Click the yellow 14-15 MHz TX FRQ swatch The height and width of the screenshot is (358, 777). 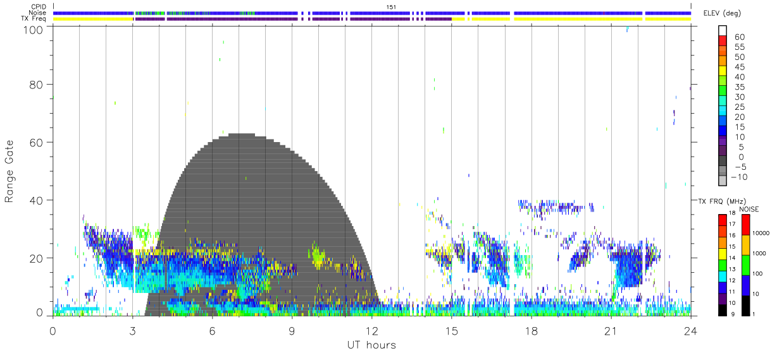click(x=723, y=253)
